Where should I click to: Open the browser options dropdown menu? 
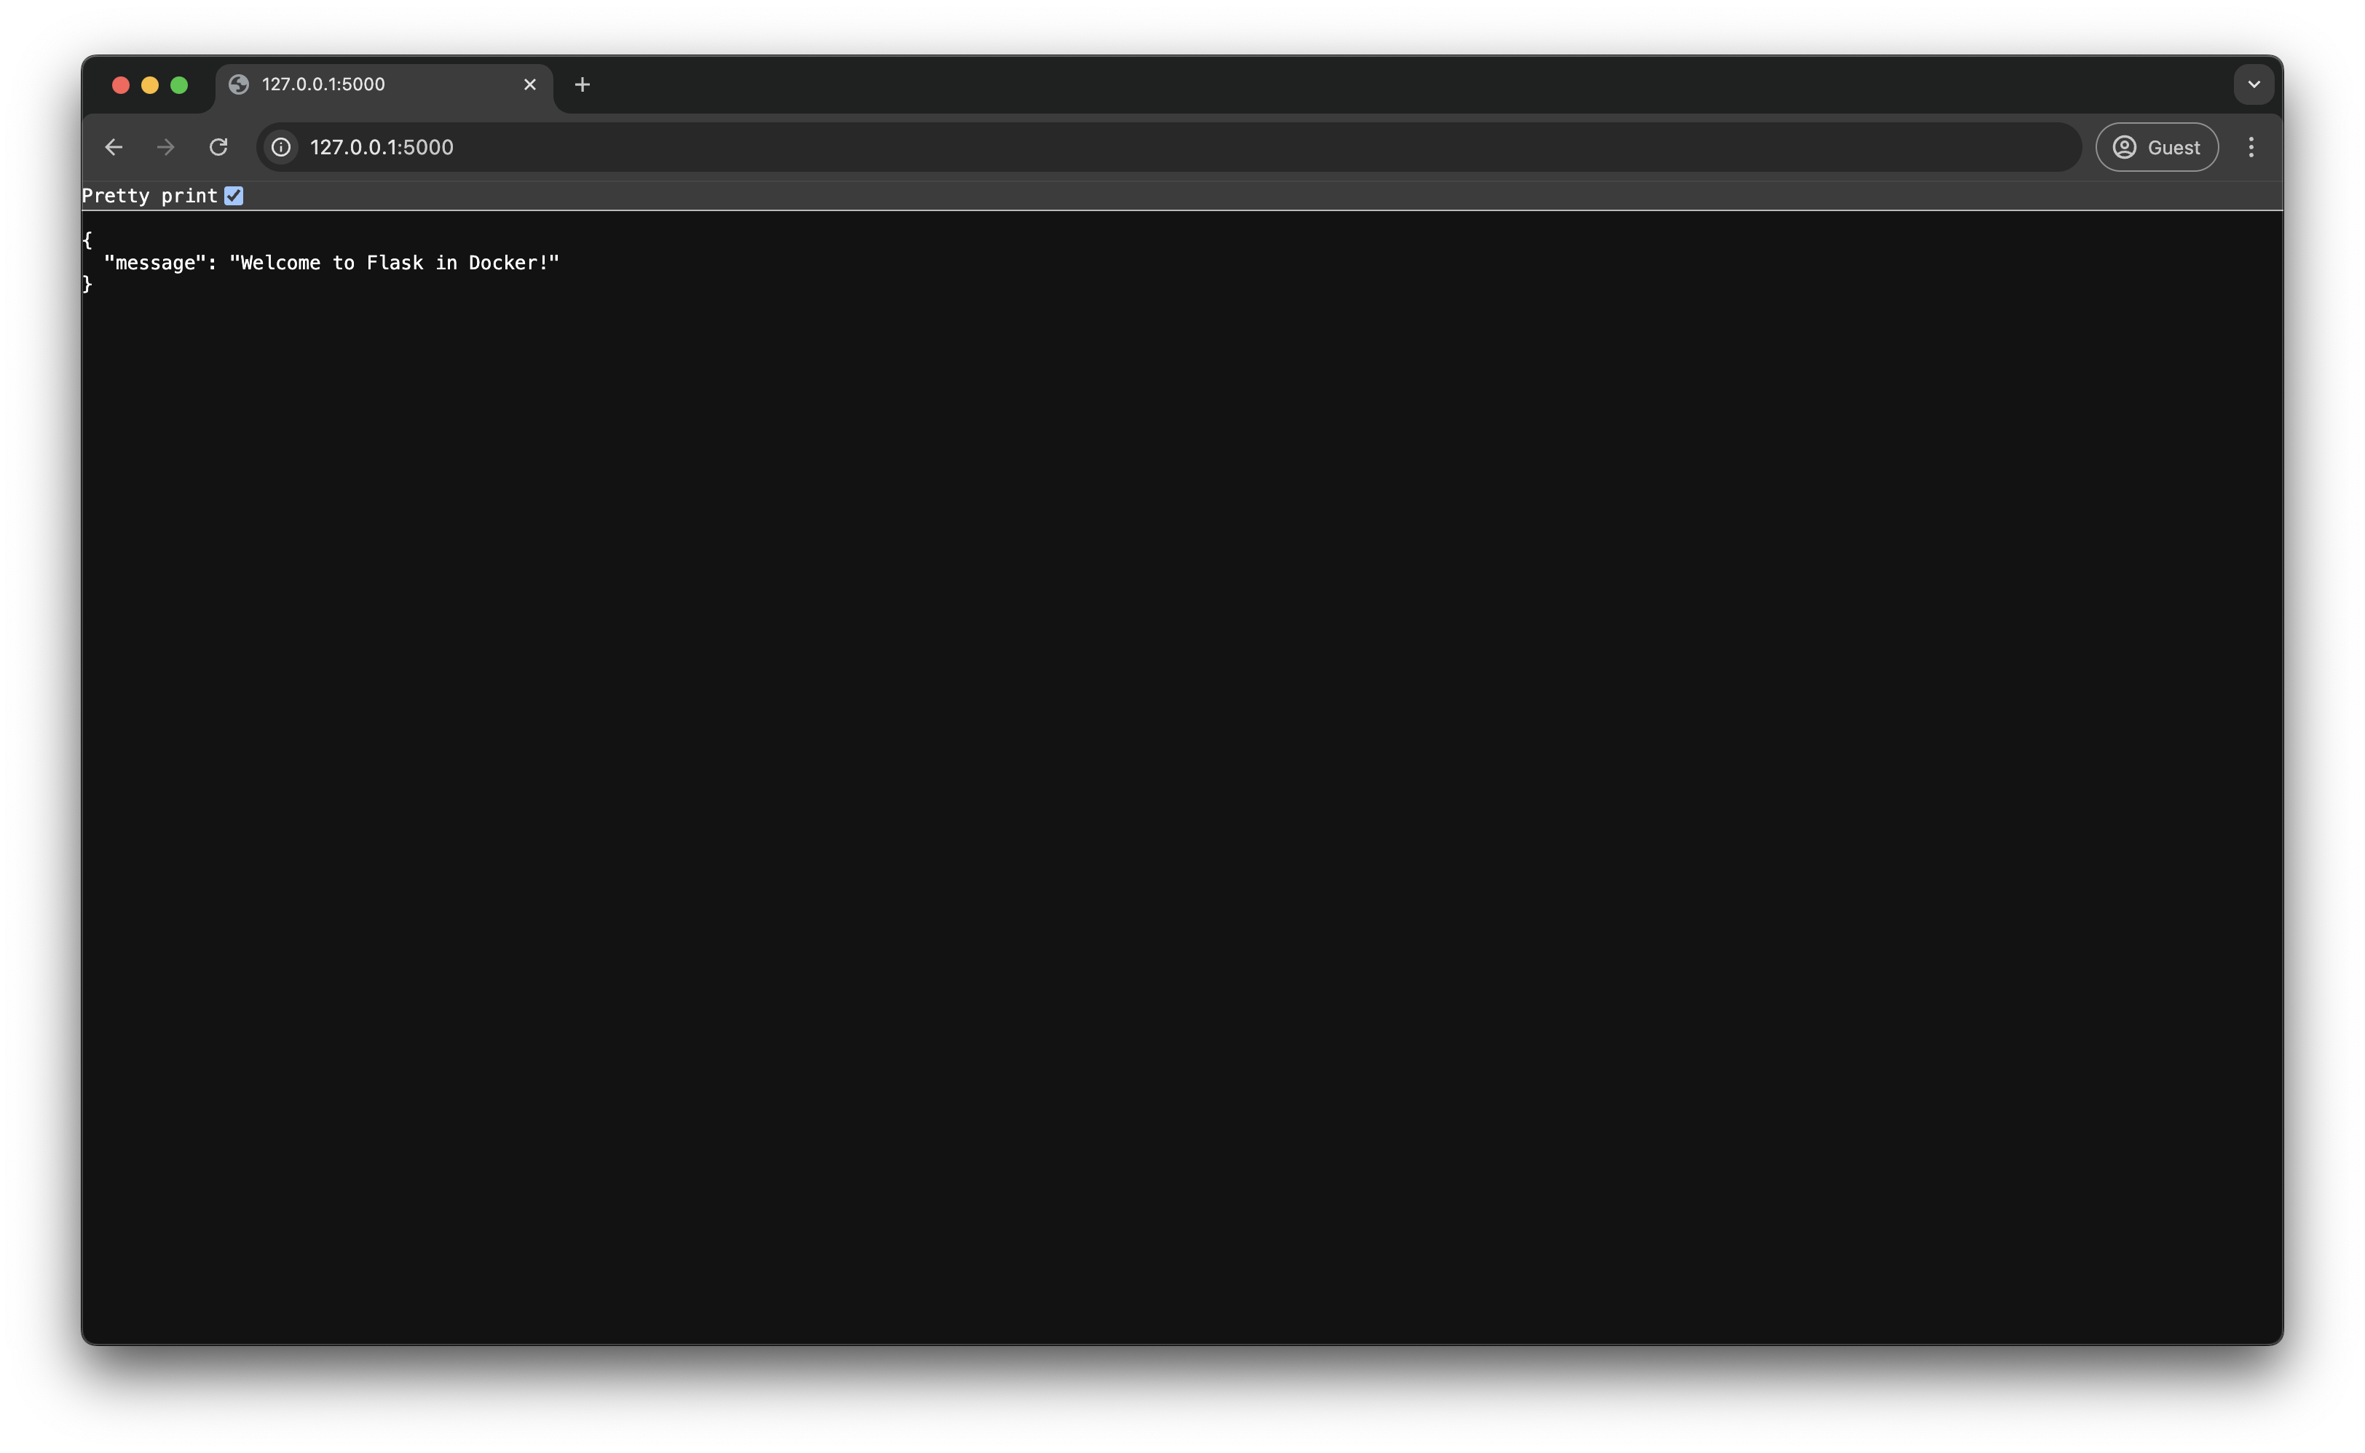2251,147
